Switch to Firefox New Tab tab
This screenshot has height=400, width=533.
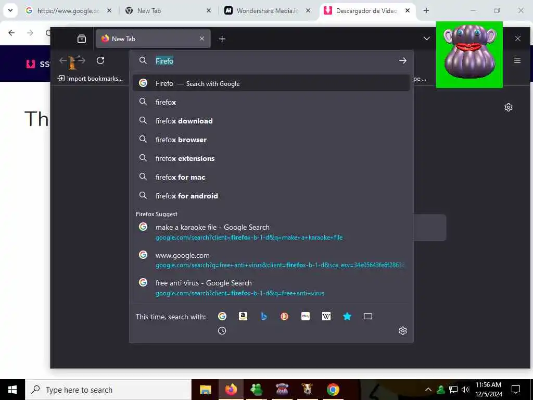point(153,39)
